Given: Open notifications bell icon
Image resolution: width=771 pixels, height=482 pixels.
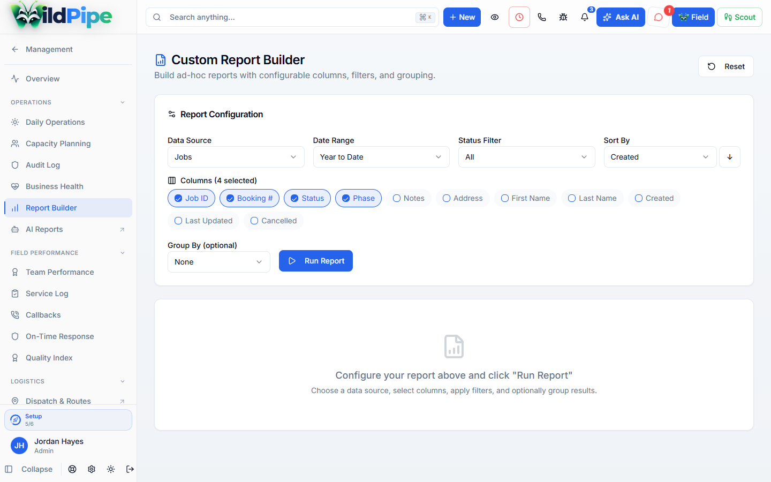Looking at the screenshot, I should (585, 17).
